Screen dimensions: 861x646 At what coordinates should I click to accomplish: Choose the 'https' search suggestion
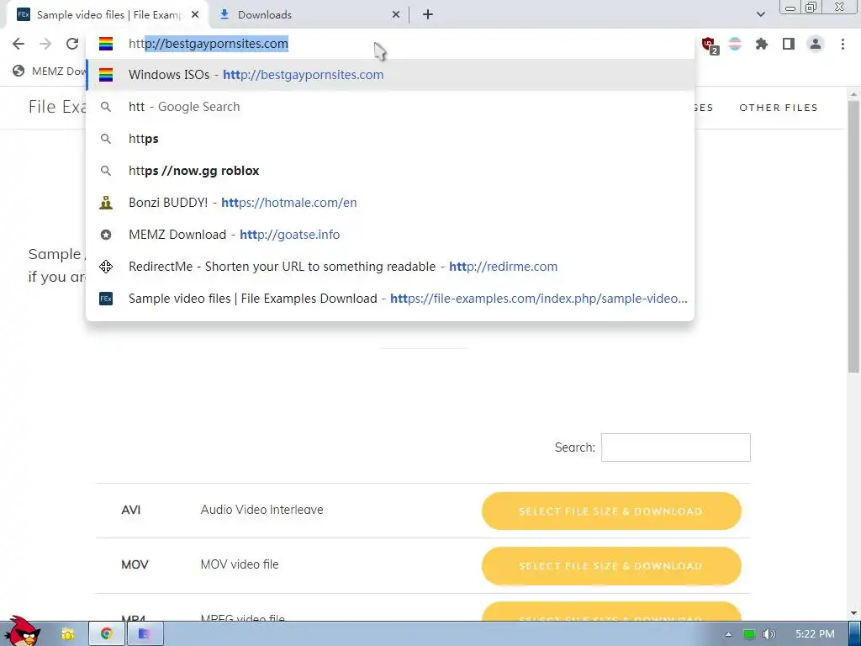[390, 139]
